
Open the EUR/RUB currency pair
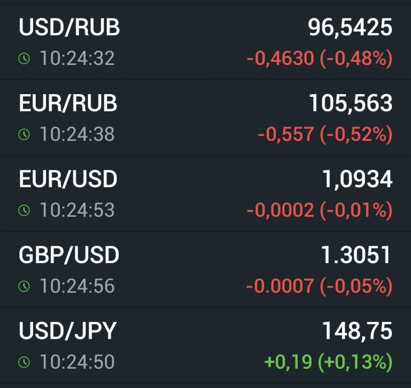68,103
